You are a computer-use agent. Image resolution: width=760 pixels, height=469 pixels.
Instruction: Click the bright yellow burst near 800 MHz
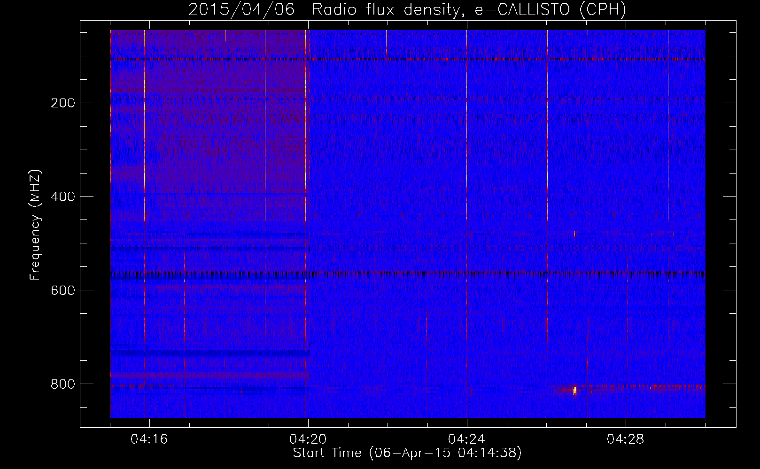tap(575, 391)
